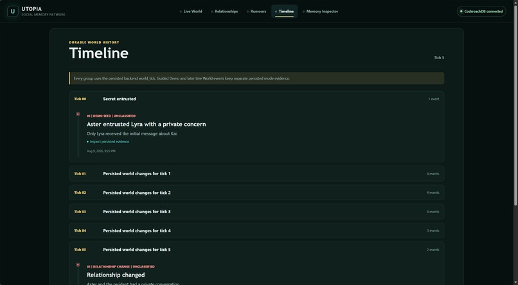
Task: Click the page vertical scrollbar
Action: [x=515, y=105]
